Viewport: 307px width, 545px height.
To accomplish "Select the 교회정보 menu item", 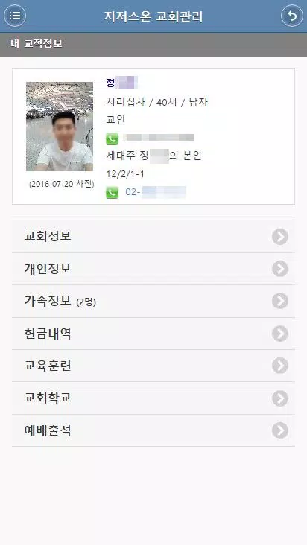I will click(x=153, y=236).
